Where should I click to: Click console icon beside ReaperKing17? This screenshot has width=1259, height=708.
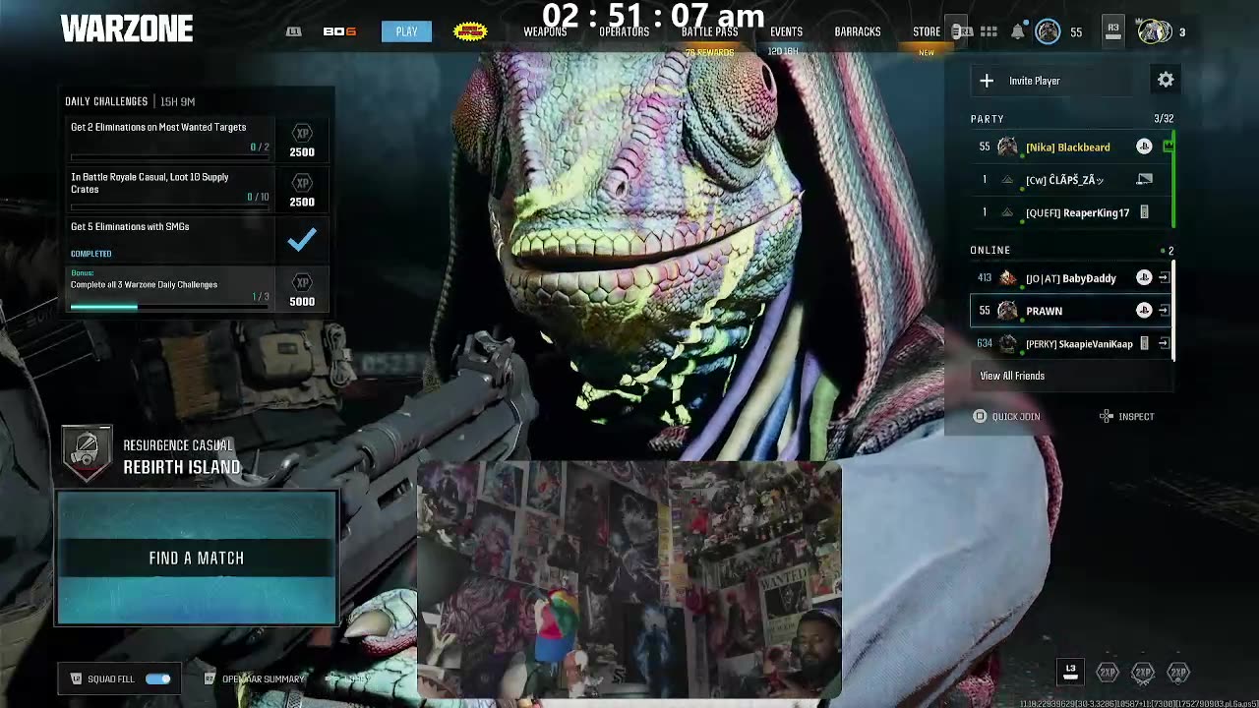click(1144, 212)
